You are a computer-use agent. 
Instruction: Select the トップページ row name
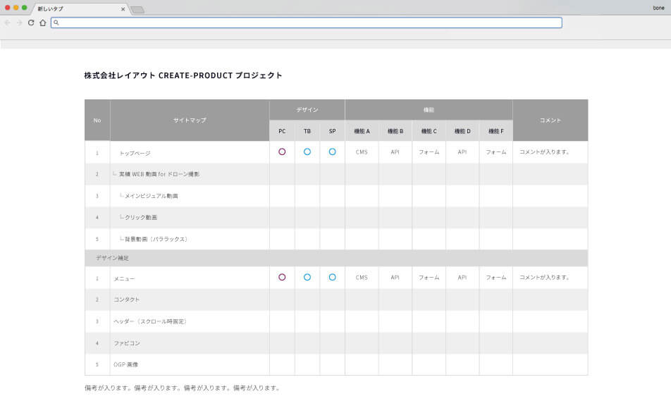(x=135, y=153)
